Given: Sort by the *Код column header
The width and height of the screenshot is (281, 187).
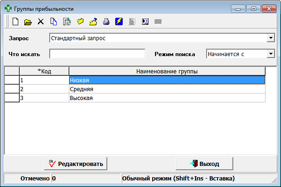Looking at the screenshot, I should click(x=44, y=71).
